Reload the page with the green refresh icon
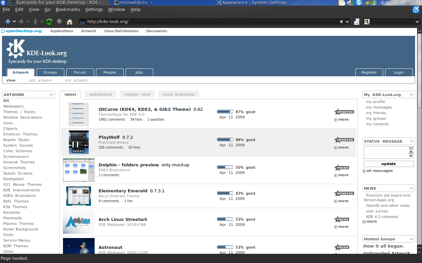422x263 pixels. pos(49,22)
